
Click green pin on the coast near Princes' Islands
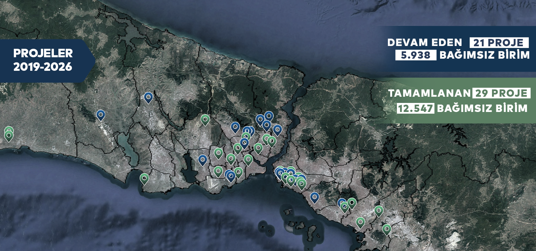tap(360, 222)
